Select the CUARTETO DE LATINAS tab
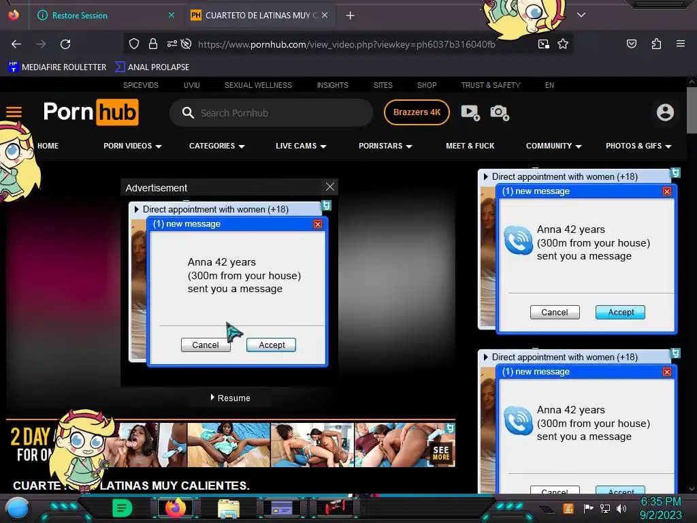The image size is (697, 523). coord(261,16)
